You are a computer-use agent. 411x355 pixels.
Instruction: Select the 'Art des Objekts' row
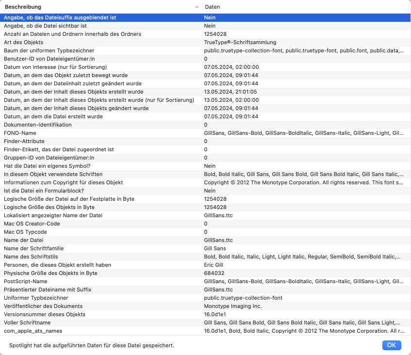tap(206, 42)
